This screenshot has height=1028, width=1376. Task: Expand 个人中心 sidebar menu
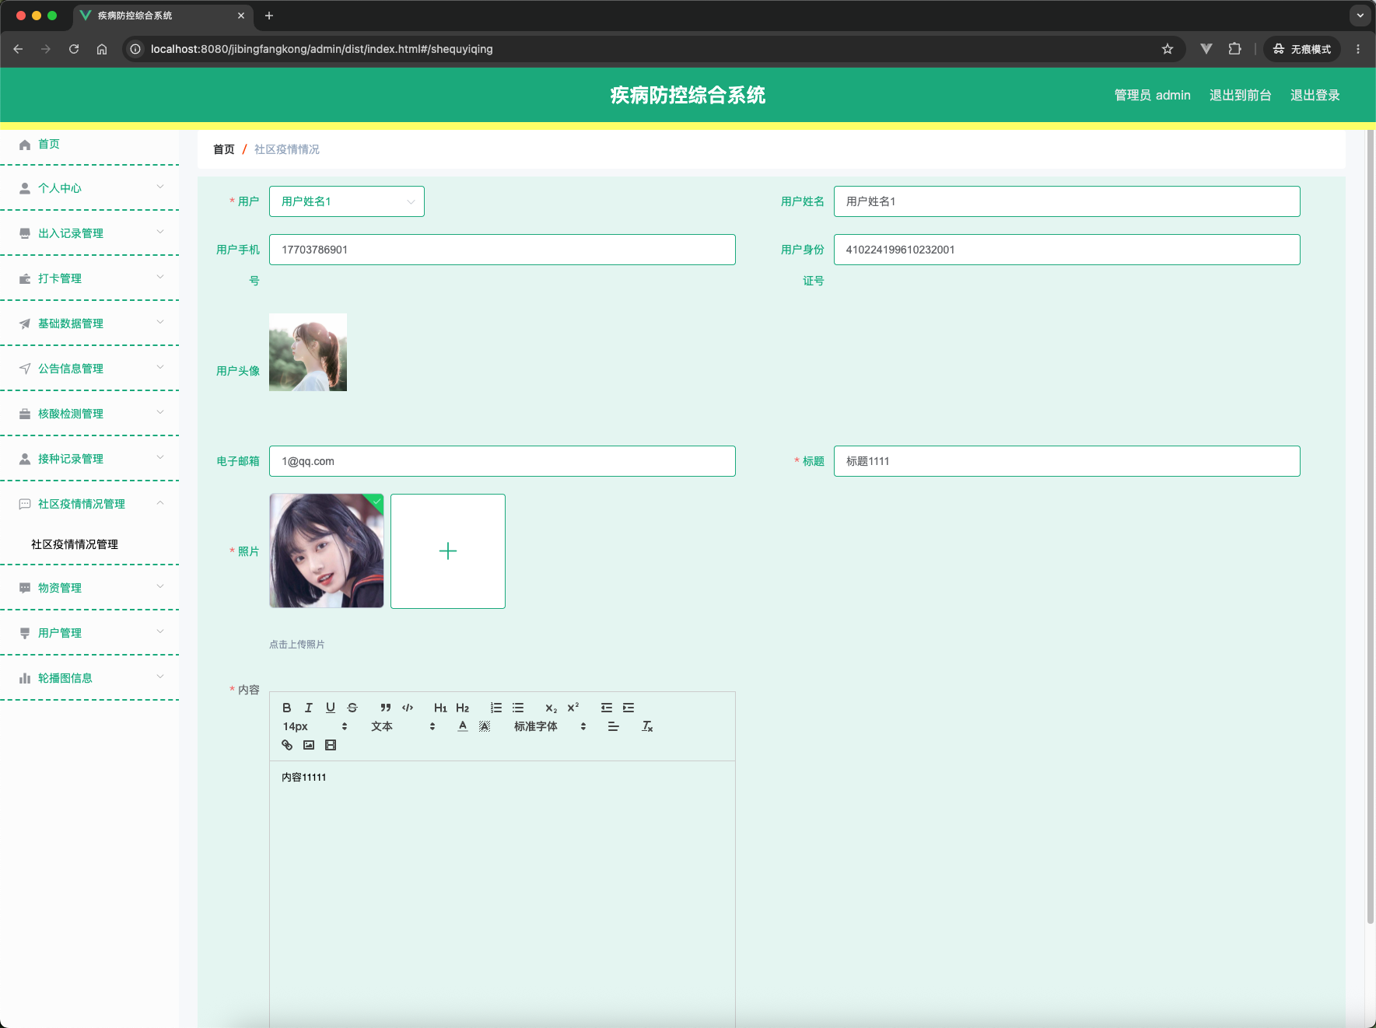pos(89,188)
